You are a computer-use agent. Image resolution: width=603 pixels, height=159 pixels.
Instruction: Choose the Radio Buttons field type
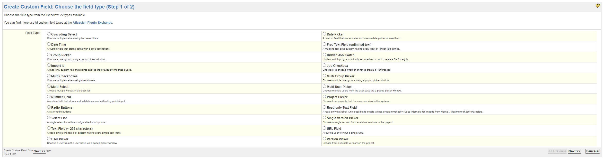pos(49,107)
